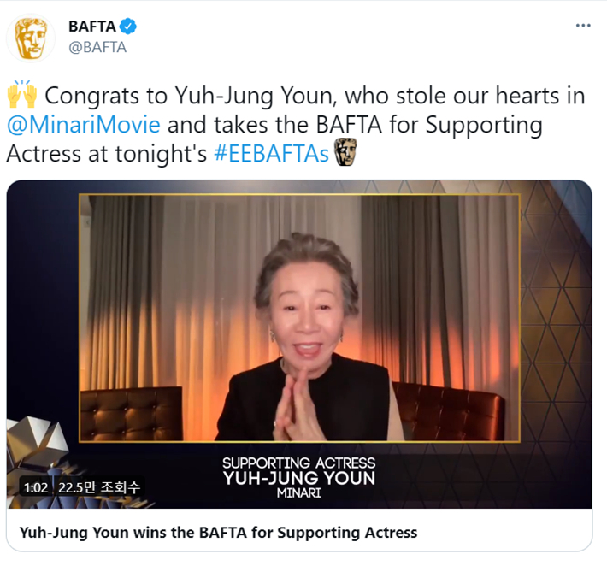Image resolution: width=607 pixels, height=566 pixels.
Task: Click the @BAFTA handle
Action: [97, 47]
